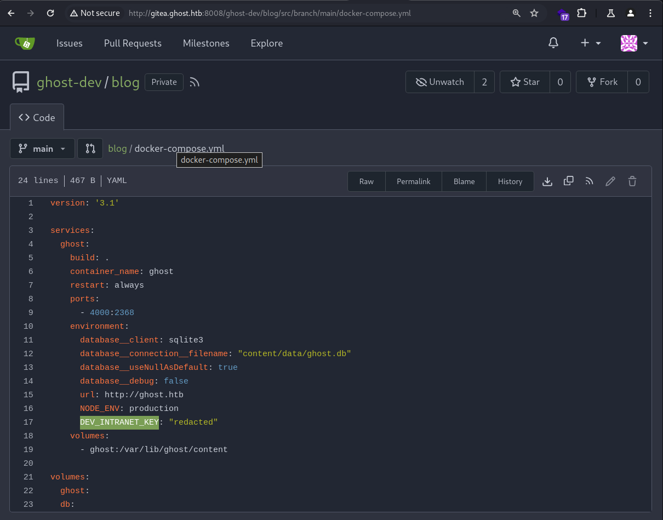Expand the create new plus dropdown
This screenshot has height=520, width=663.
591,43
